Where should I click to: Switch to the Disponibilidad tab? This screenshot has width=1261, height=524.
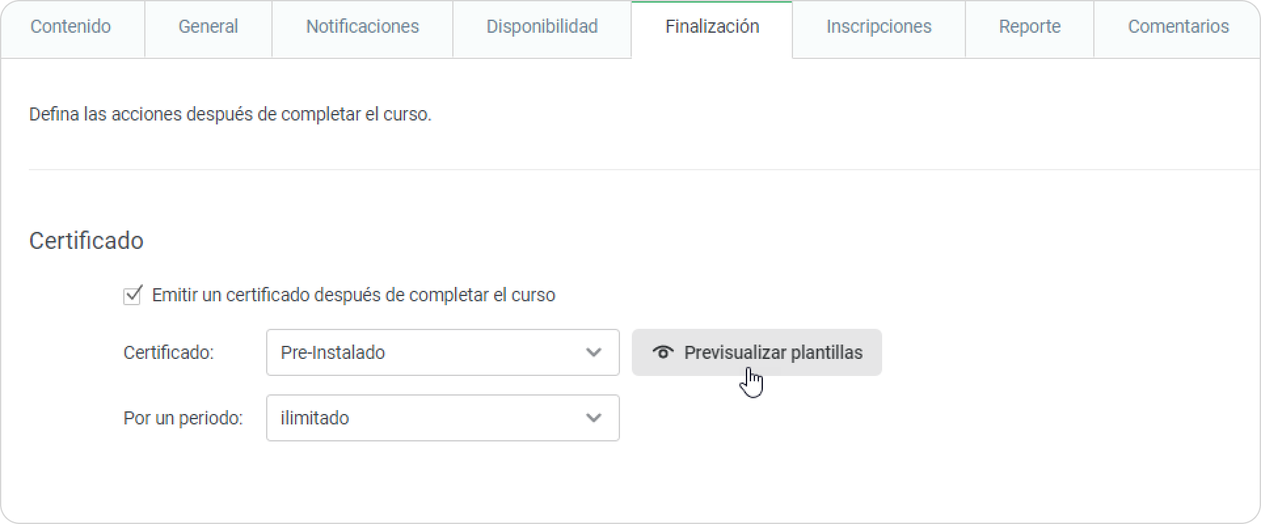(x=542, y=27)
